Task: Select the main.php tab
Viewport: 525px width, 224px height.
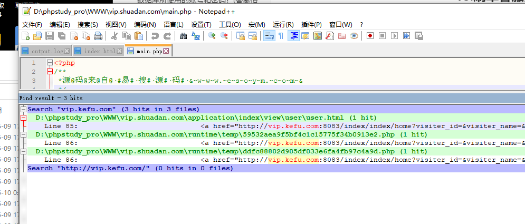Action: point(148,51)
